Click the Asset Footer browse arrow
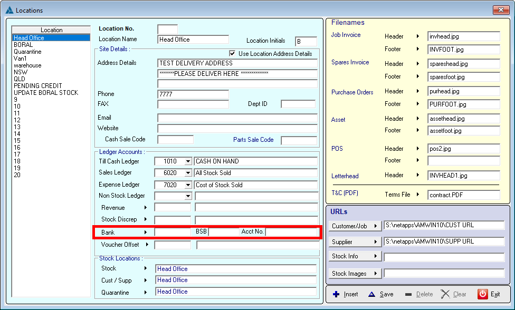Image resolution: width=515 pixels, height=310 pixels. tap(418, 130)
